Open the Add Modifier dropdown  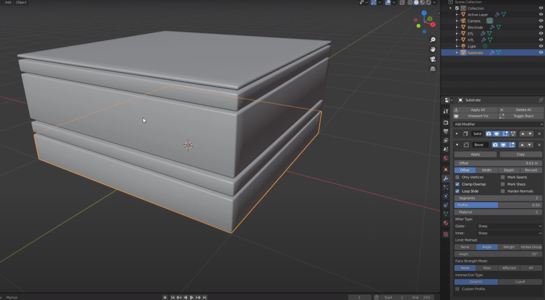pyautogui.click(x=499, y=124)
